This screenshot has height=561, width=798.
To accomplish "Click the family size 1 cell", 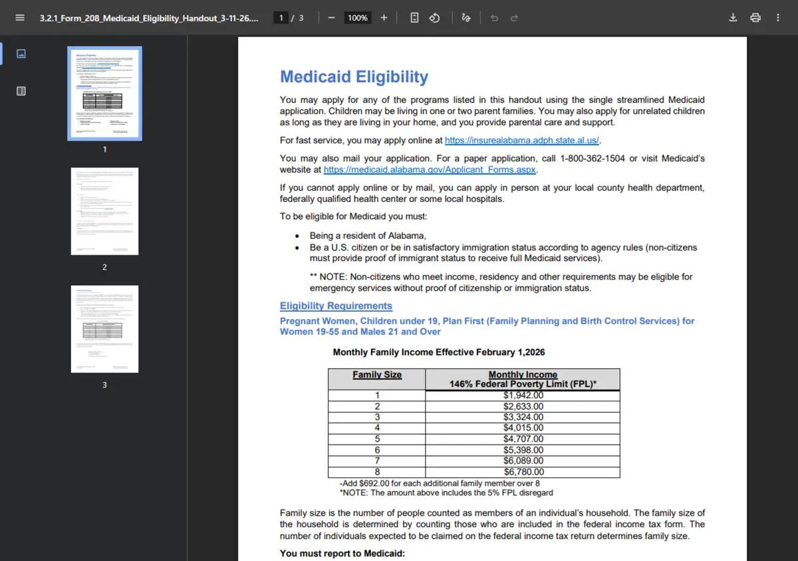I will 377,395.
